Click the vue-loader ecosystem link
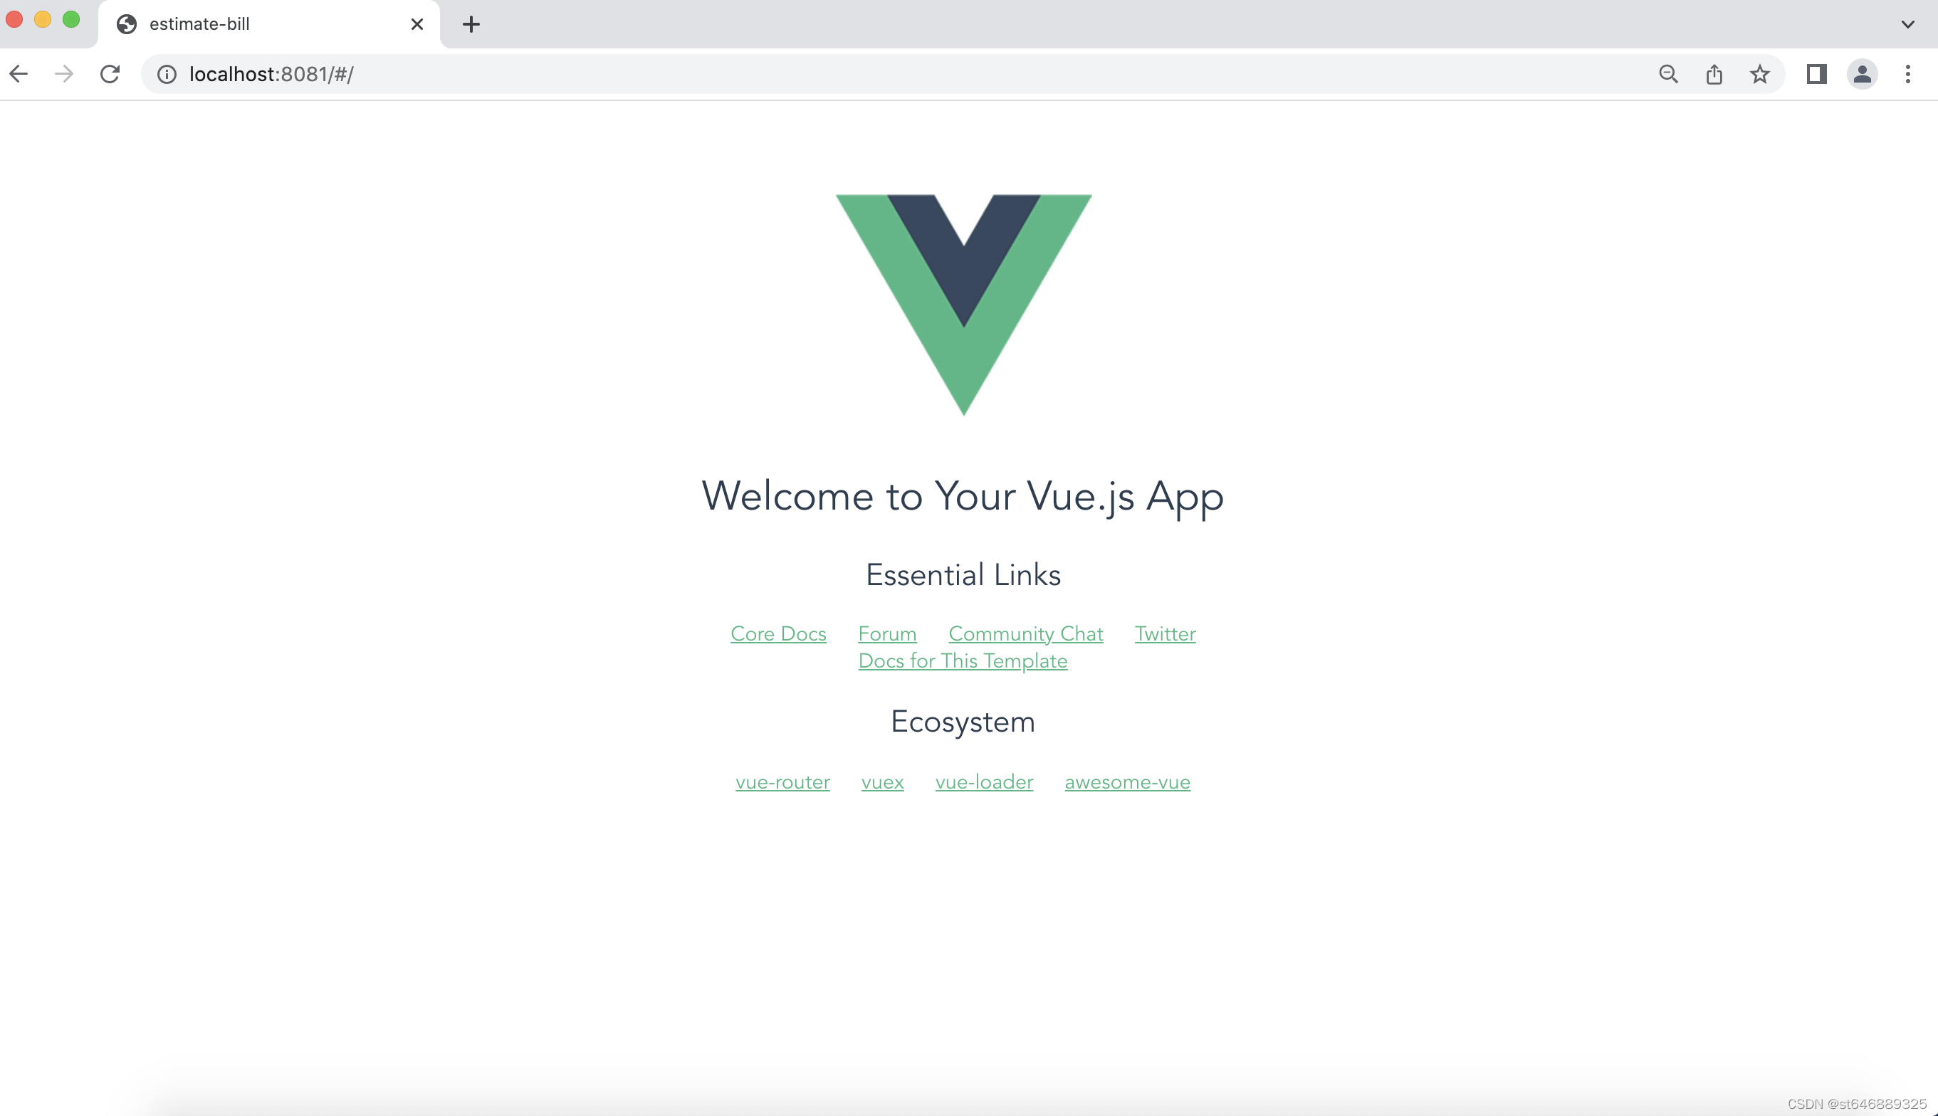 point(985,781)
